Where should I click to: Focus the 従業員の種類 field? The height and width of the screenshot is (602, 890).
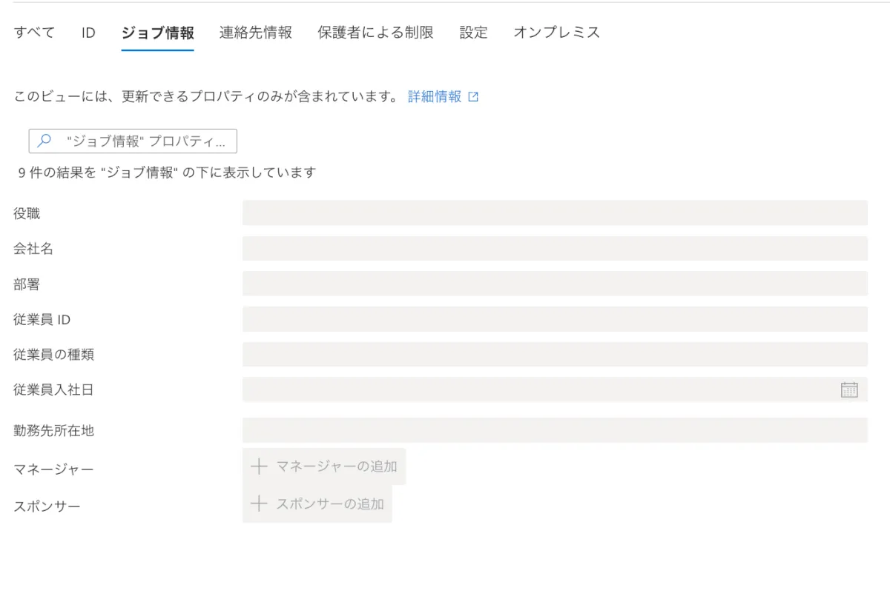pos(554,355)
